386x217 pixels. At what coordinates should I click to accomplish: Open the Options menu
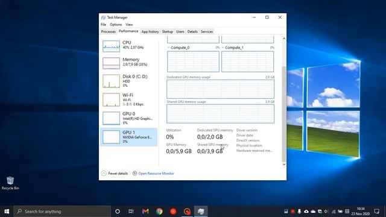(x=116, y=25)
